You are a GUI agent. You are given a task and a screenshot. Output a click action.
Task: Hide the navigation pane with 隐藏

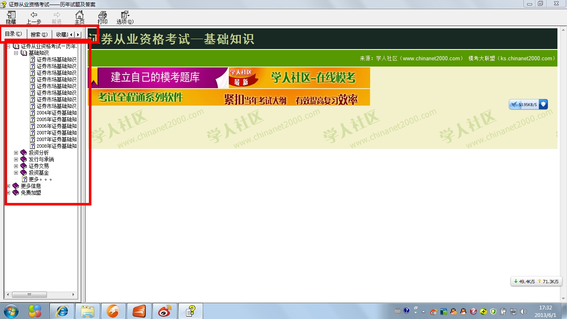(x=11, y=17)
